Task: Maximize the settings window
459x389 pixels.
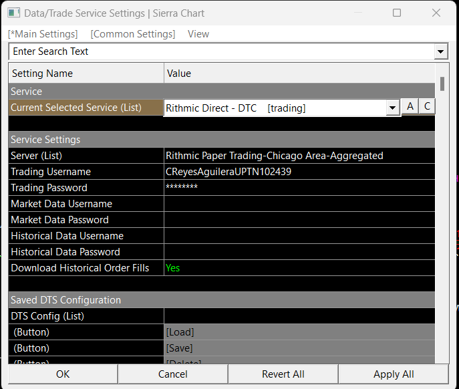Action: 397,13
